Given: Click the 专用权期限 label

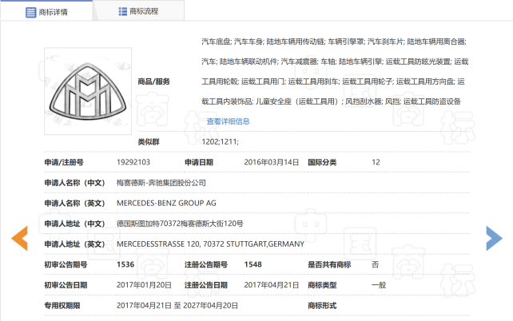Looking at the screenshot, I should (x=62, y=306).
